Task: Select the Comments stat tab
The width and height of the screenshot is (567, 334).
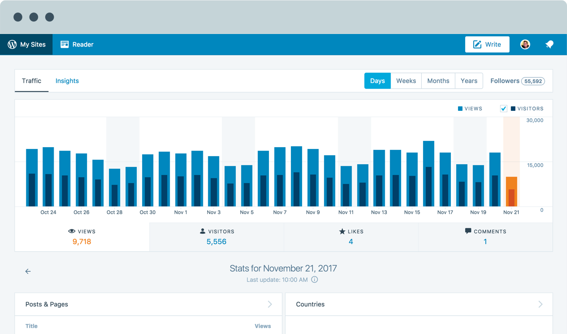Action: pyautogui.click(x=486, y=237)
